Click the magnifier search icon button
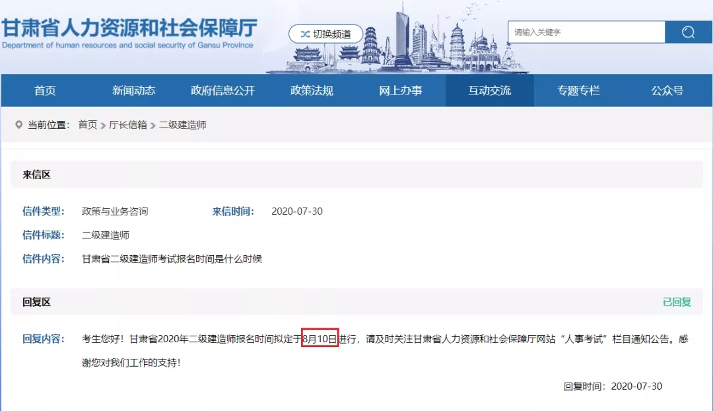This screenshot has width=713, height=411. (688, 32)
